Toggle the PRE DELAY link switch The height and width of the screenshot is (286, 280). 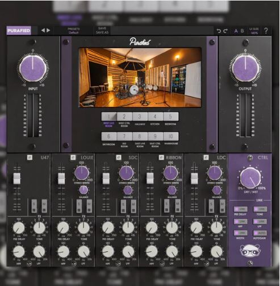(x=241, y=209)
